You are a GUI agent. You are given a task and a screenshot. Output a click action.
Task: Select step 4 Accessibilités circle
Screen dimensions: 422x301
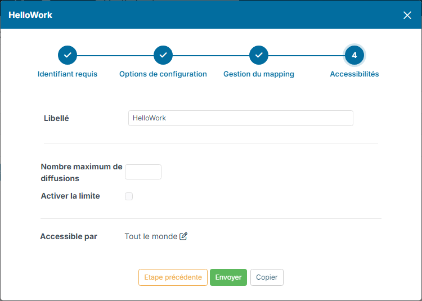tap(354, 55)
